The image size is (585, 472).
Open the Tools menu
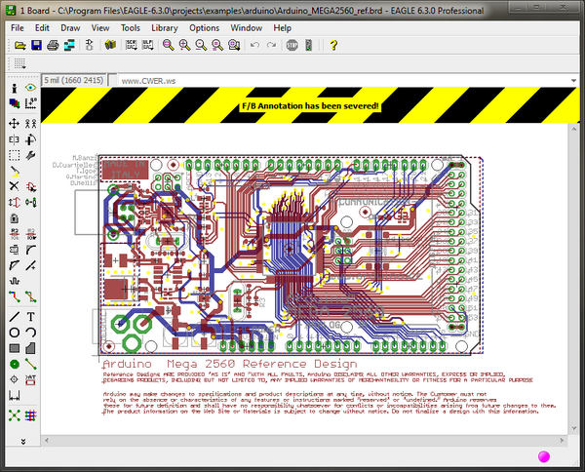(x=130, y=28)
